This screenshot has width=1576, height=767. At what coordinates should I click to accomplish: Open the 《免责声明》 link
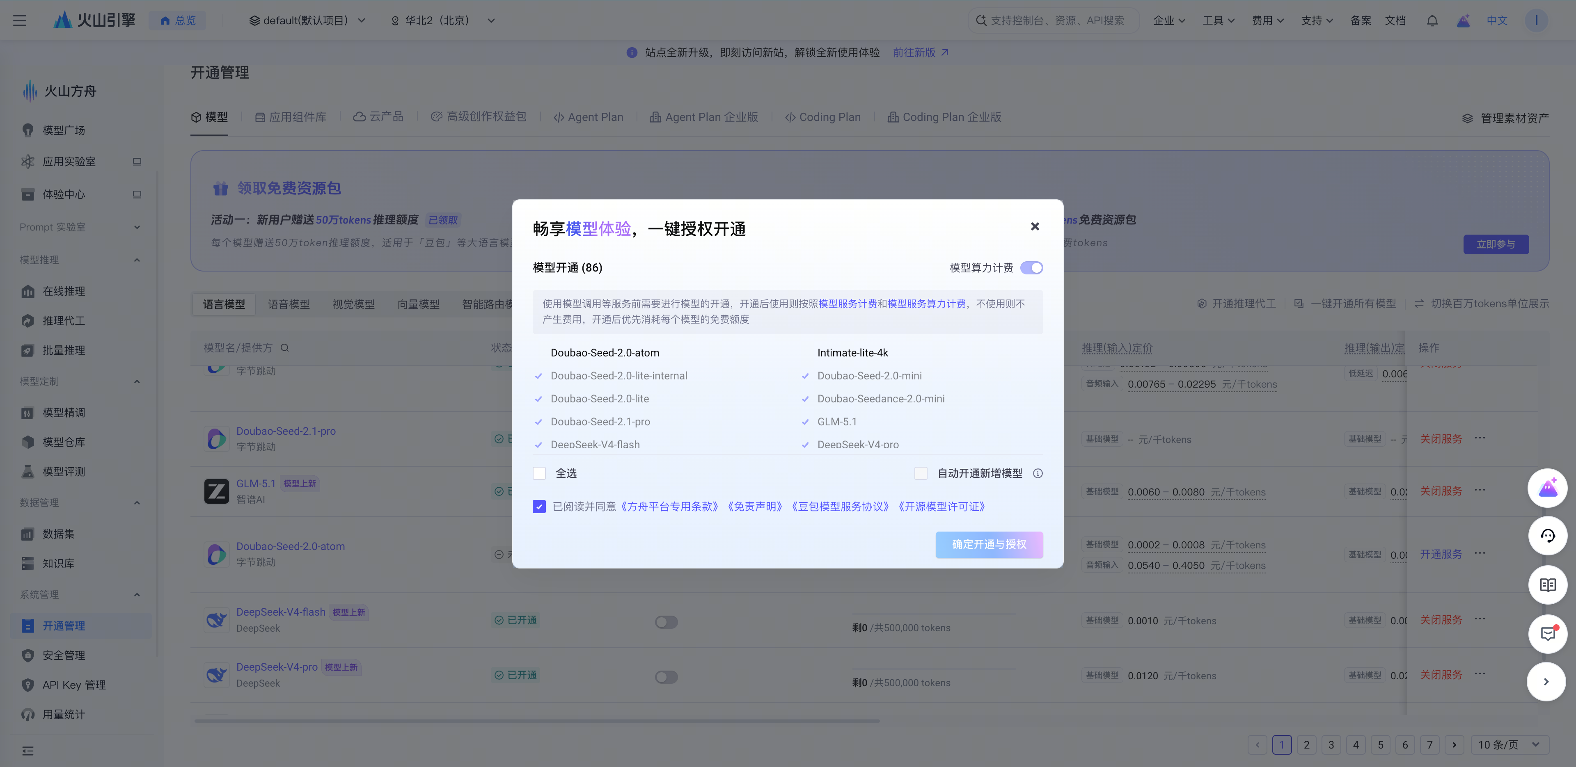point(755,507)
